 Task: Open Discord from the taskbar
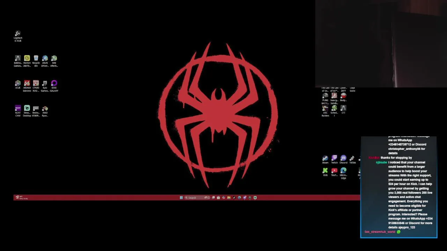point(244,198)
